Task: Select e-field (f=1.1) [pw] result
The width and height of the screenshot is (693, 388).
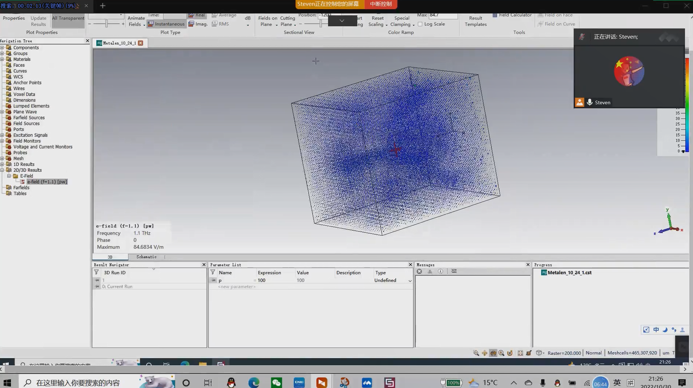Action: (47, 182)
